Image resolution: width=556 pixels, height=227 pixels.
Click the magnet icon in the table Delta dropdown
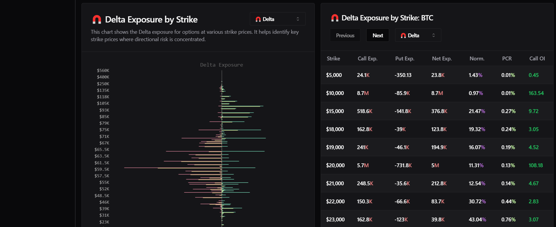(403, 36)
